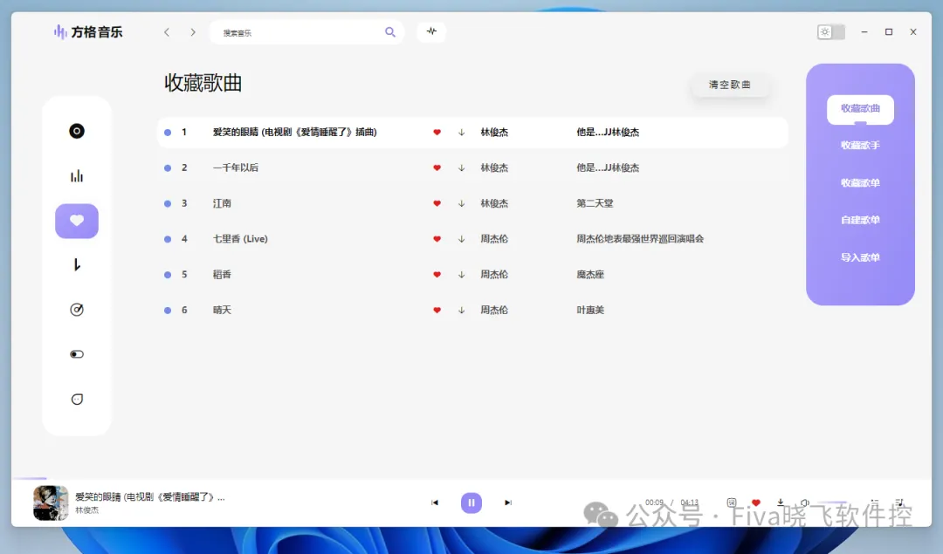943x554 pixels.
Task: Download 稻香 with its arrow icon
Action: coord(461,274)
